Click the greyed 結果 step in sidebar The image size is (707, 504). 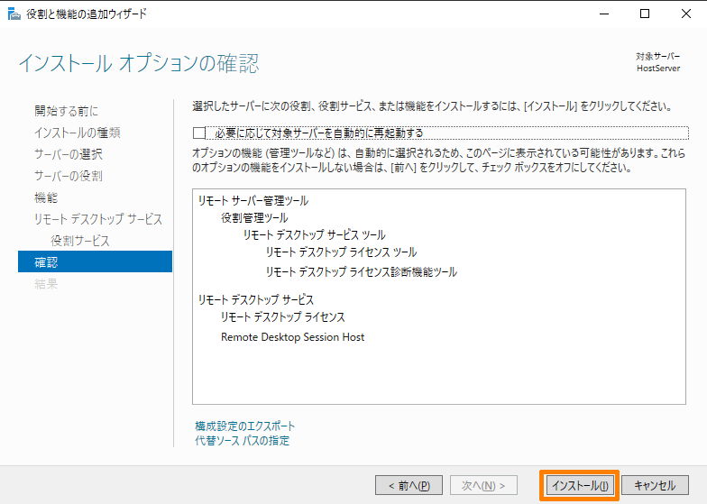click(46, 284)
